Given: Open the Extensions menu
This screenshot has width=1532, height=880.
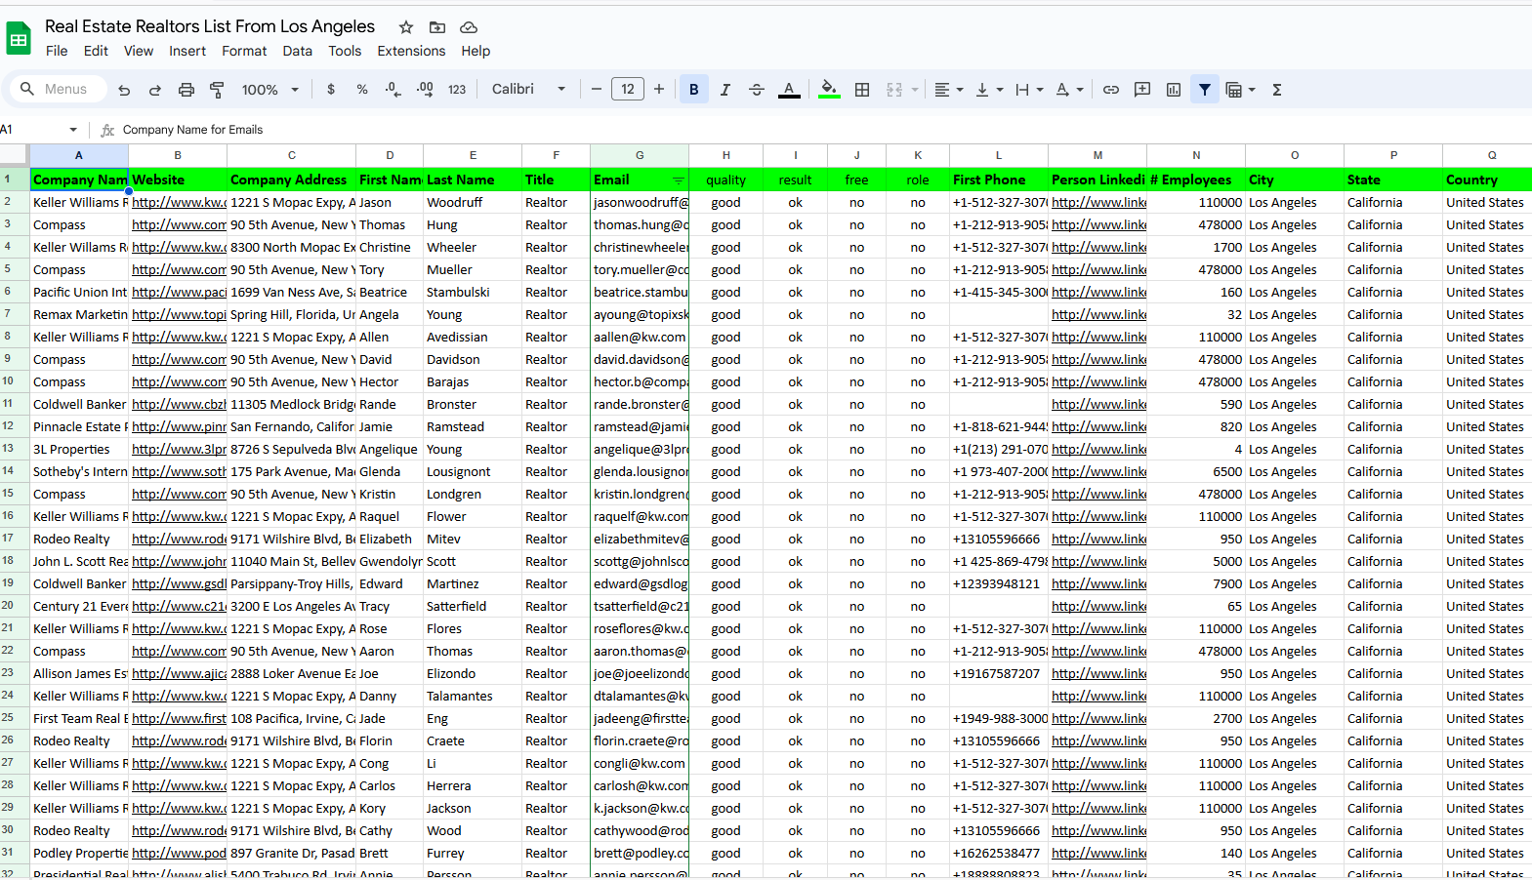Looking at the screenshot, I should pyautogui.click(x=411, y=51).
